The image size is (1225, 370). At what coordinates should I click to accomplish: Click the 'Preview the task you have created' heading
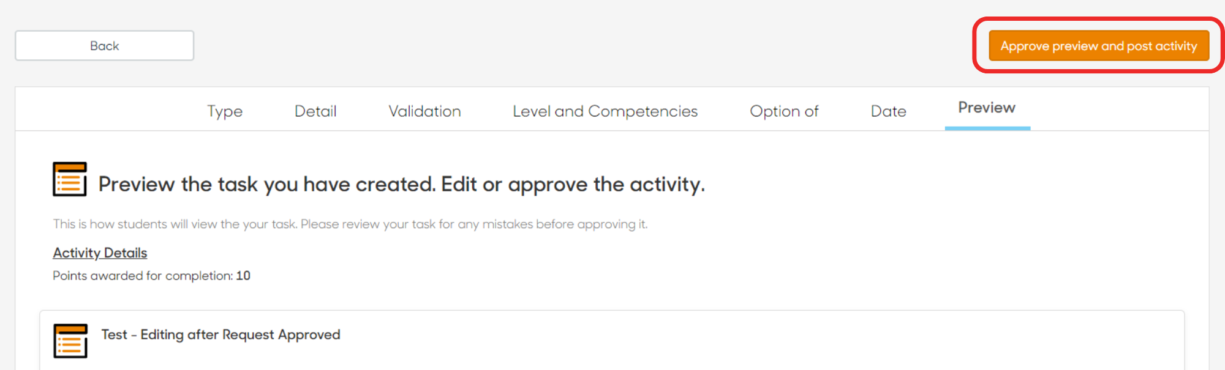point(402,184)
